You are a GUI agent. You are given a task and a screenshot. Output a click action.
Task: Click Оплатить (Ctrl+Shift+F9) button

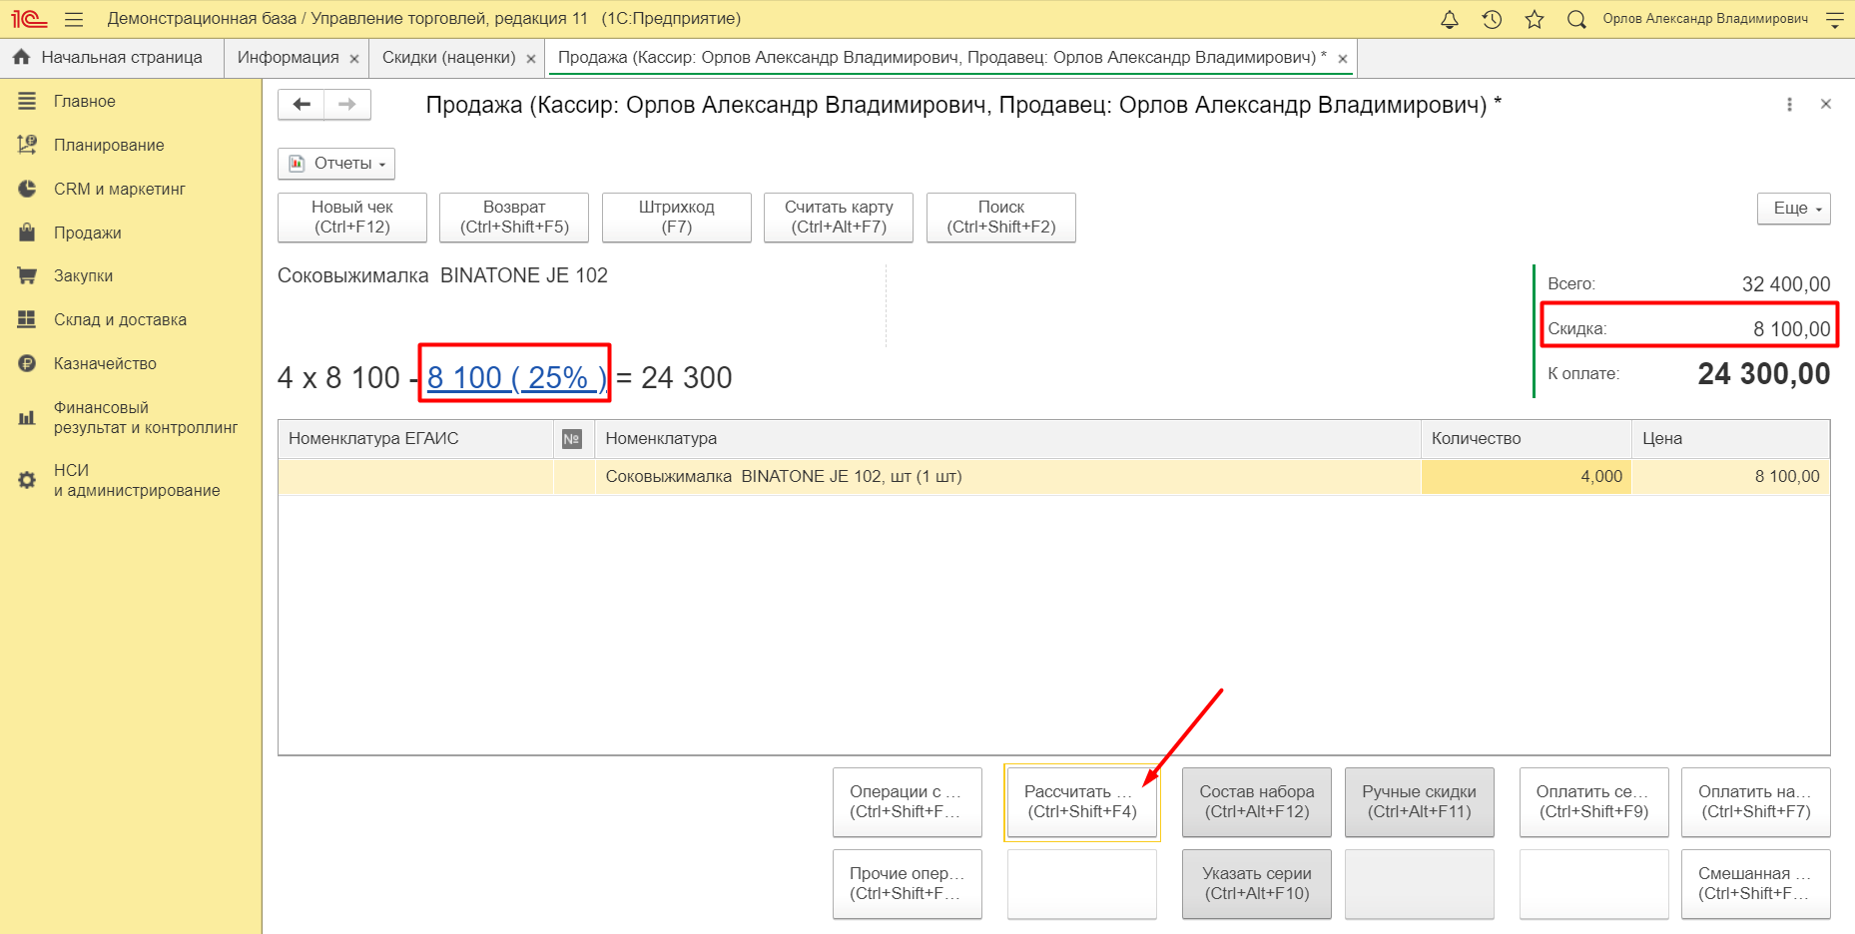(x=1594, y=802)
